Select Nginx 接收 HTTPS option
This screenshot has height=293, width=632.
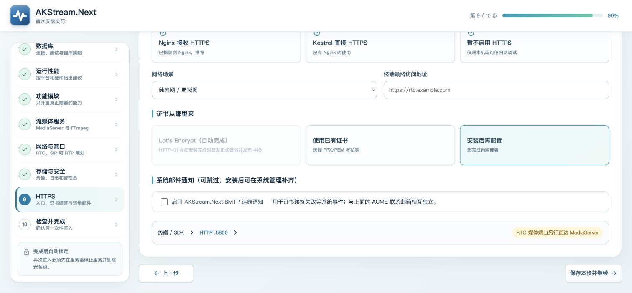click(226, 47)
